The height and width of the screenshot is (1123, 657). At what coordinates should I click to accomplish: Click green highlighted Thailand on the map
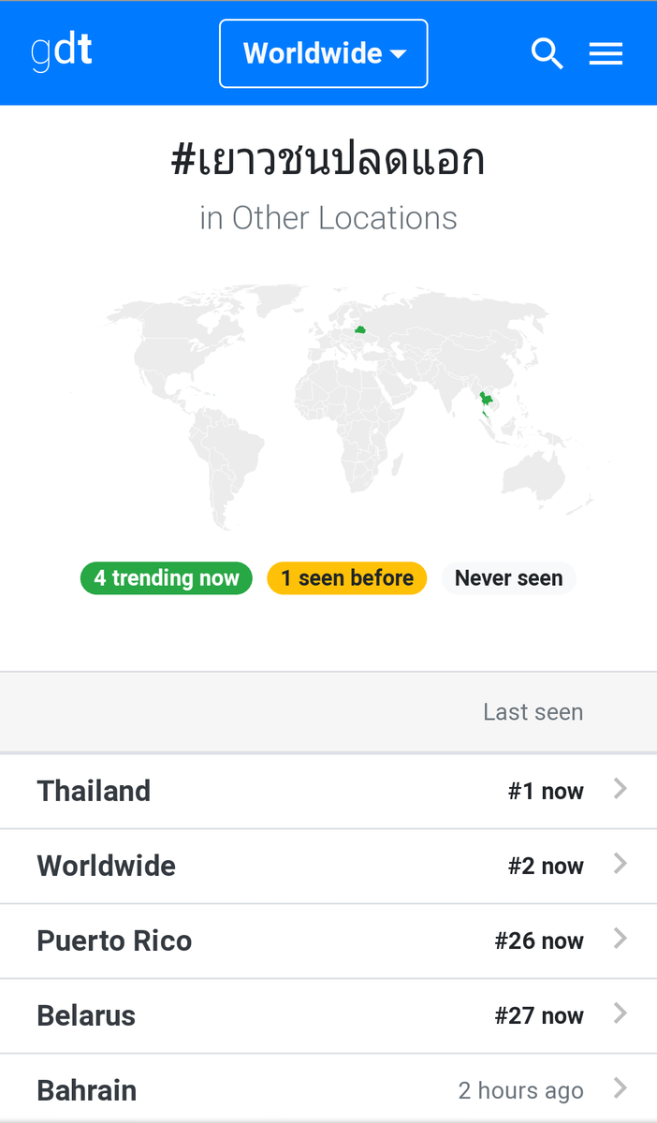tap(485, 403)
